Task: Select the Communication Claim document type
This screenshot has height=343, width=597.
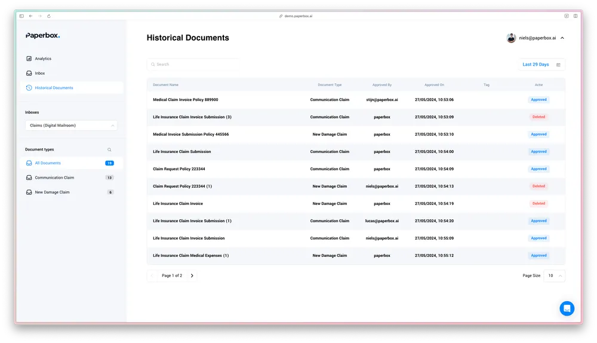Action: [x=54, y=177]
